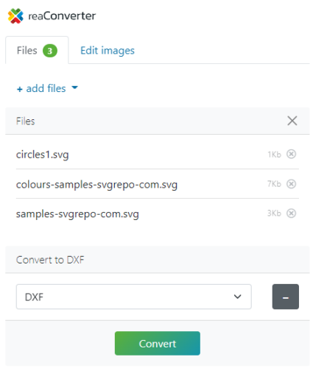Click the minus button next to DXF
Image resolution: width=313 pixels, height=368 pixels.
tap(285, 297)
